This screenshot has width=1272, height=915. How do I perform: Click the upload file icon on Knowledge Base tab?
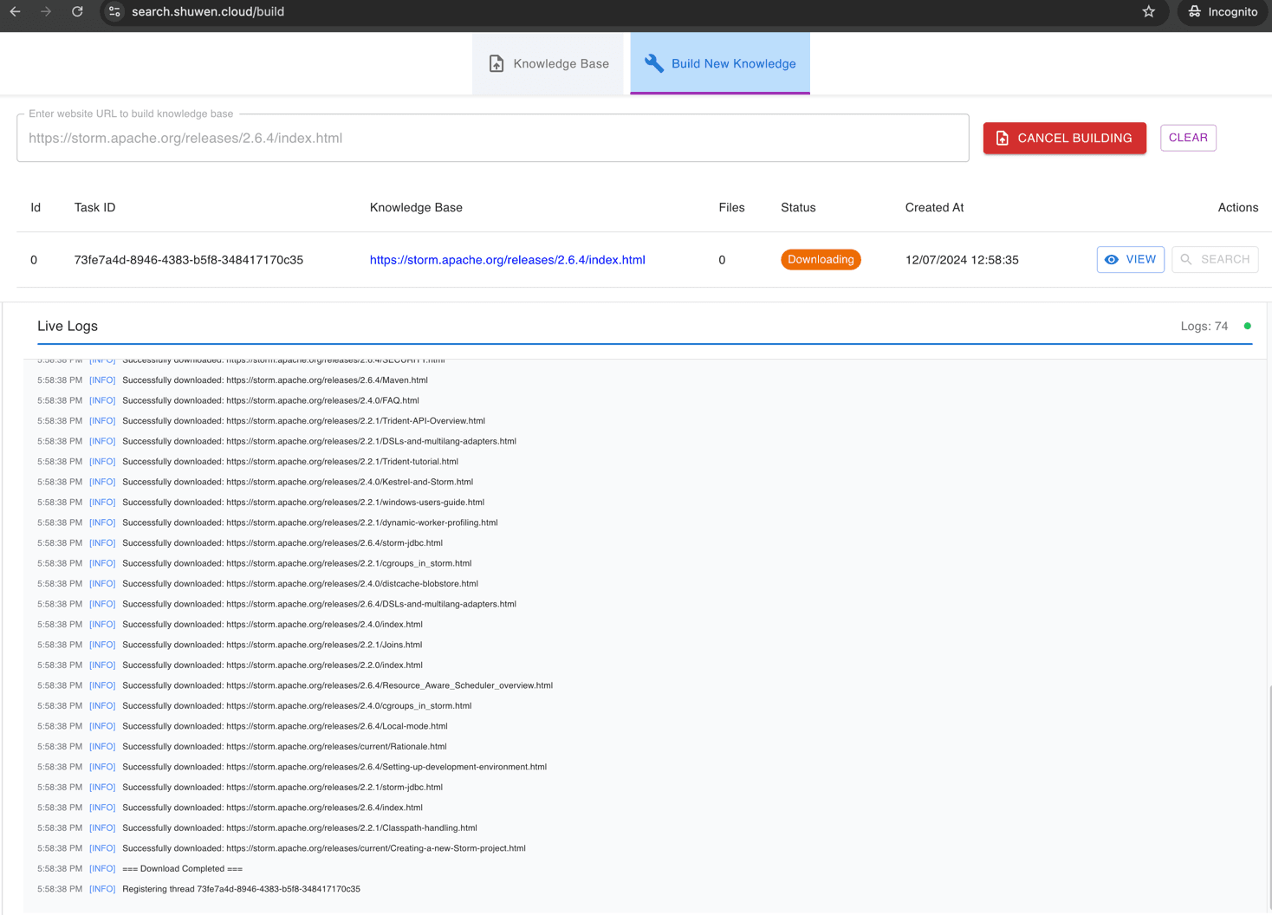coord(496,63)
